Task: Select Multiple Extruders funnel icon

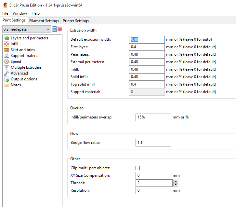Action: [7, 67]
